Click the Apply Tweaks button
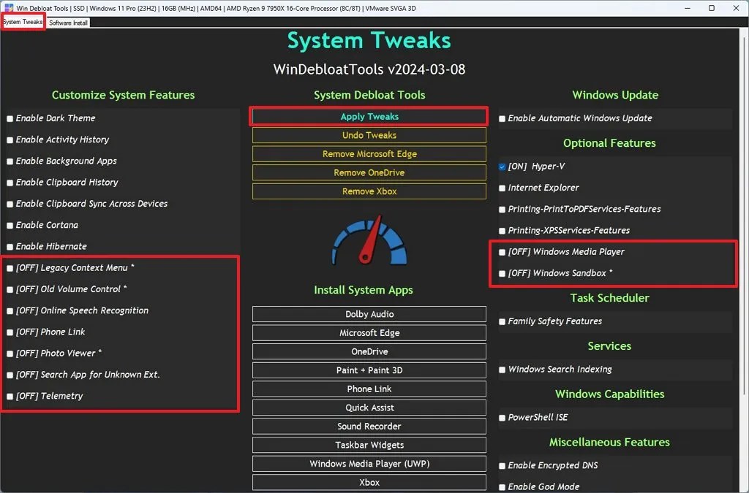The image size is (749, 493). [369, 116]
